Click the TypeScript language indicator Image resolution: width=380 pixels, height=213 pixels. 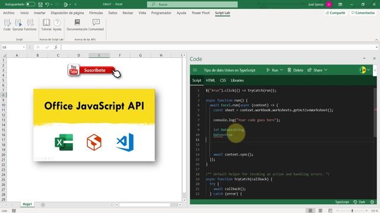(342, 202)
